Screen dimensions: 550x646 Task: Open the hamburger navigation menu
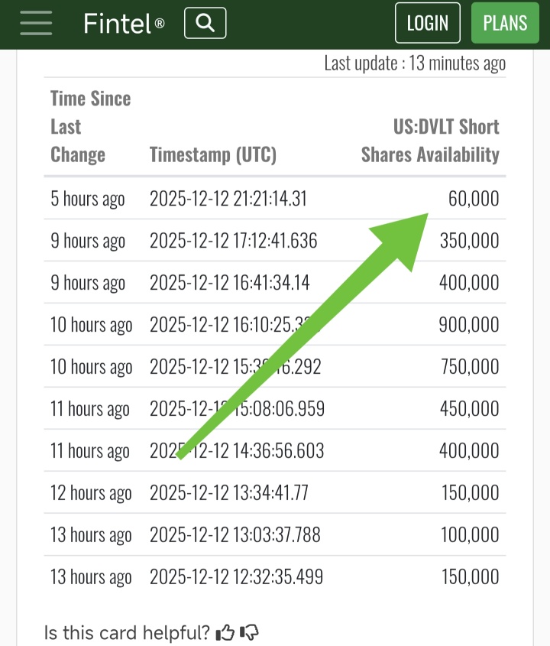36,23
